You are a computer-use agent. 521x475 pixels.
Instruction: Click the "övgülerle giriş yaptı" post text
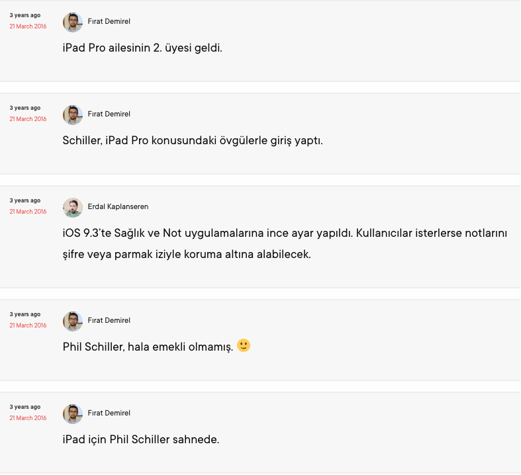pos(193,141)
